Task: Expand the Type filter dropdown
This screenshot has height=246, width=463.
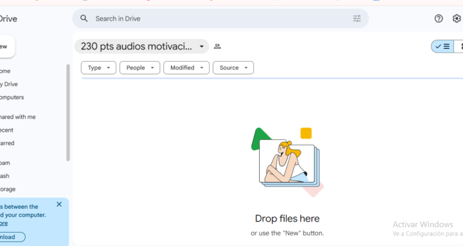Action: click(x=98, y=68)
